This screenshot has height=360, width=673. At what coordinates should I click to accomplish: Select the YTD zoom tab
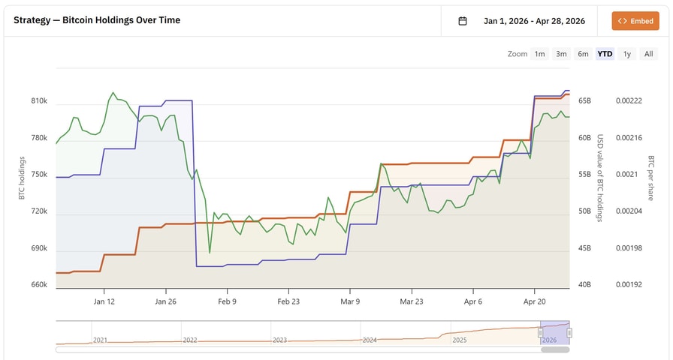(x=605, y=54)
